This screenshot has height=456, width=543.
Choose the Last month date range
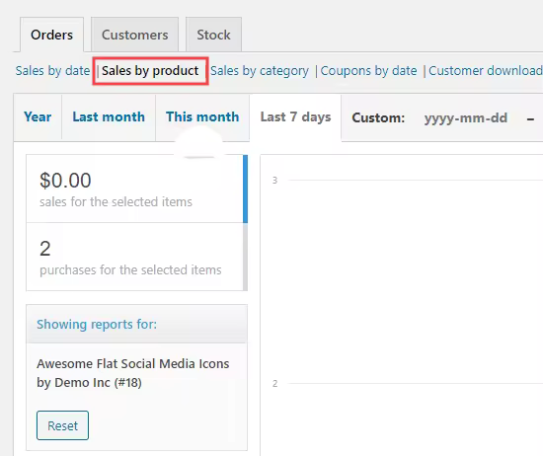(109, 117)
